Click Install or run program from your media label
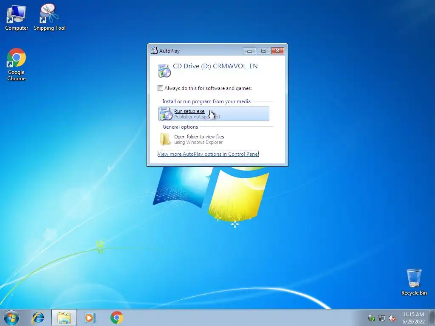The width and height of the screenshot is (435, 326). pyautogui.click(x=206, y=101)
